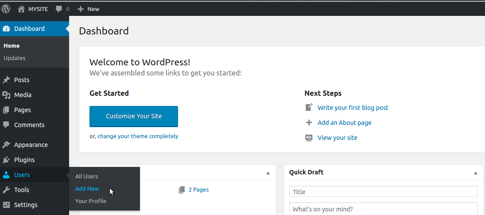
Task: Open Updates in the sidebar
Action: [15, 58]
